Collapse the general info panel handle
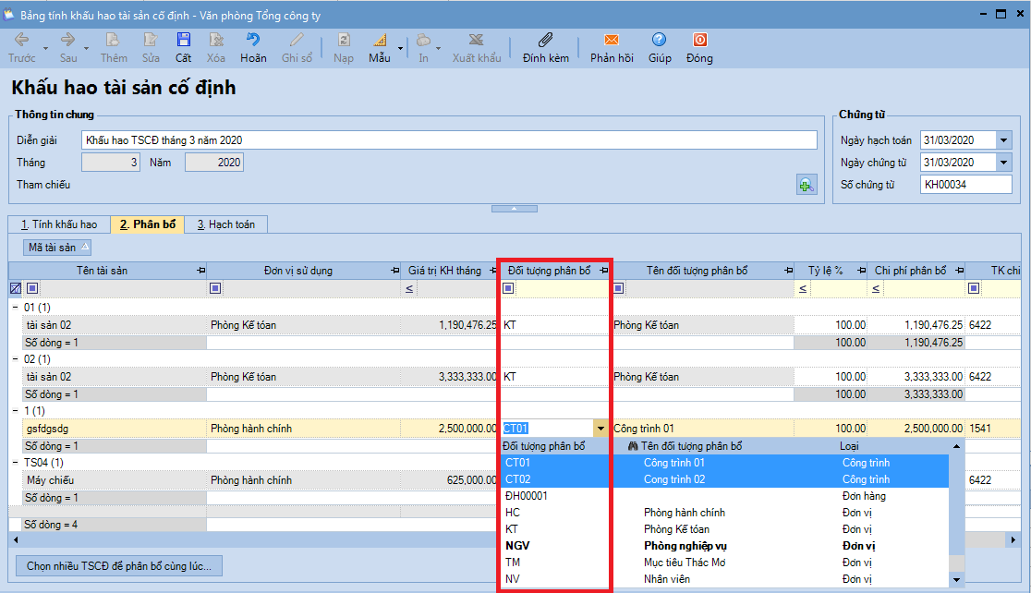The width and height of the screenshot is (1031, 593). 515,209
